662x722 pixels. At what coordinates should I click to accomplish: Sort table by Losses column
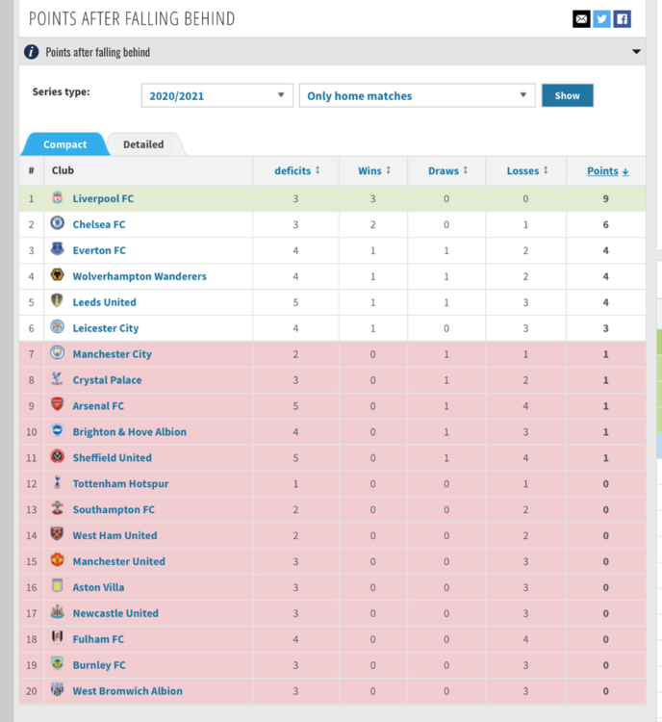[x=527, y=170]
